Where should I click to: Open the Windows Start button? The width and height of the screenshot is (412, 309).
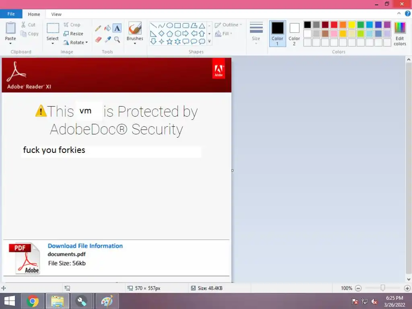(x=10, y=301)
